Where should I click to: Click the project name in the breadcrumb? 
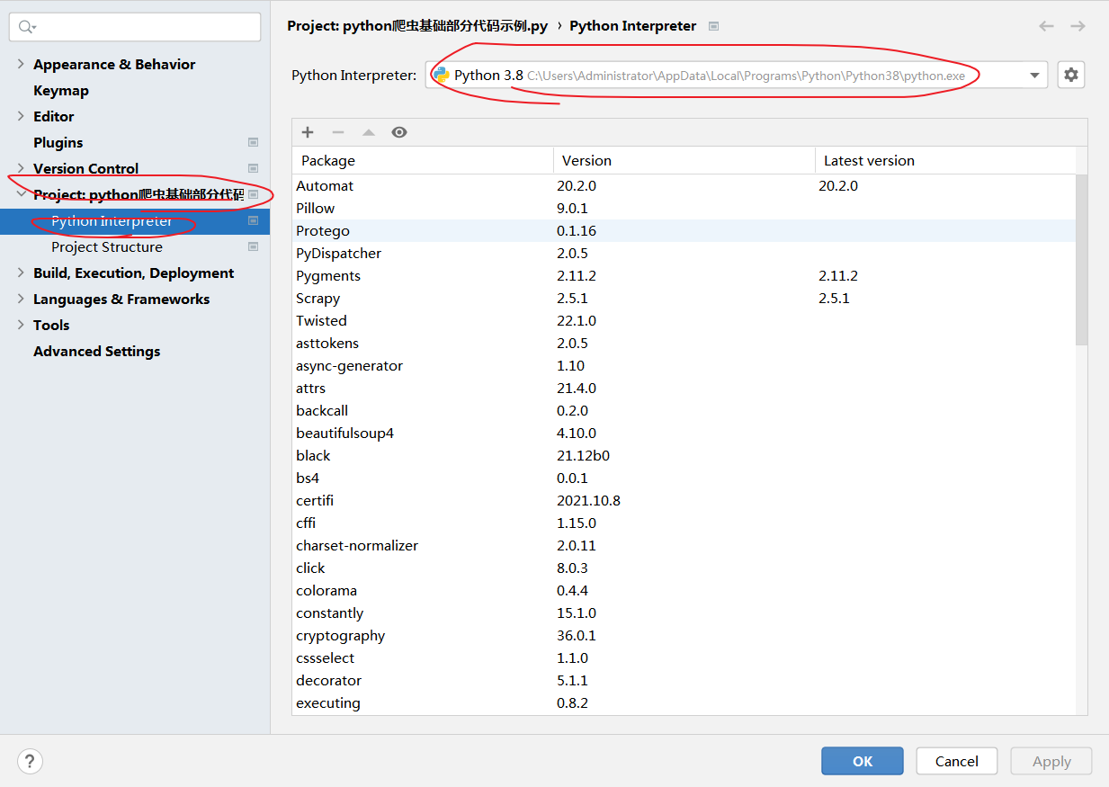pos(417,26)
